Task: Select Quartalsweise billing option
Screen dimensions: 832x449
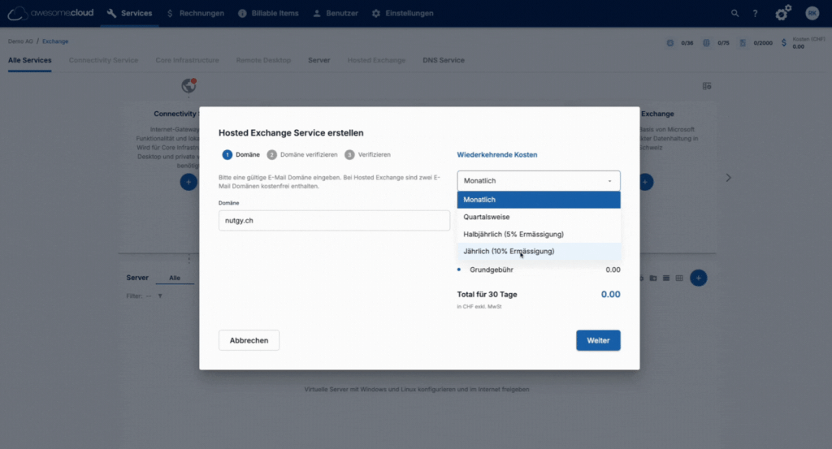Action: pos(539,217)
